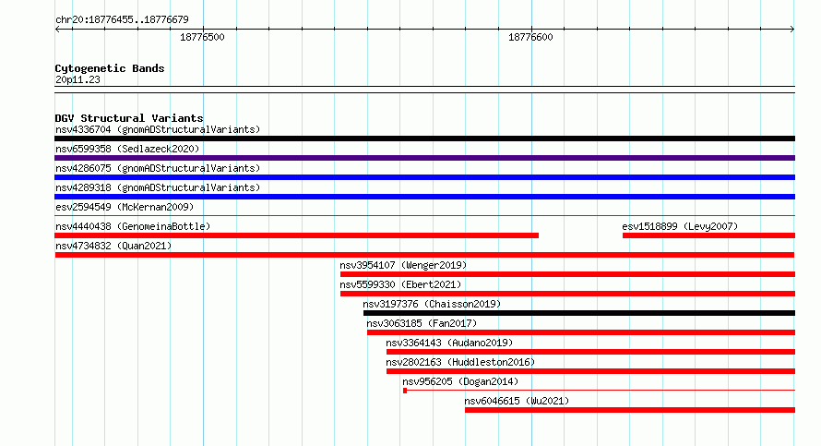The image size is (821, 446).
Task: Open nsv6046615 (Wu2021) label
Action: tap(517, 401)
